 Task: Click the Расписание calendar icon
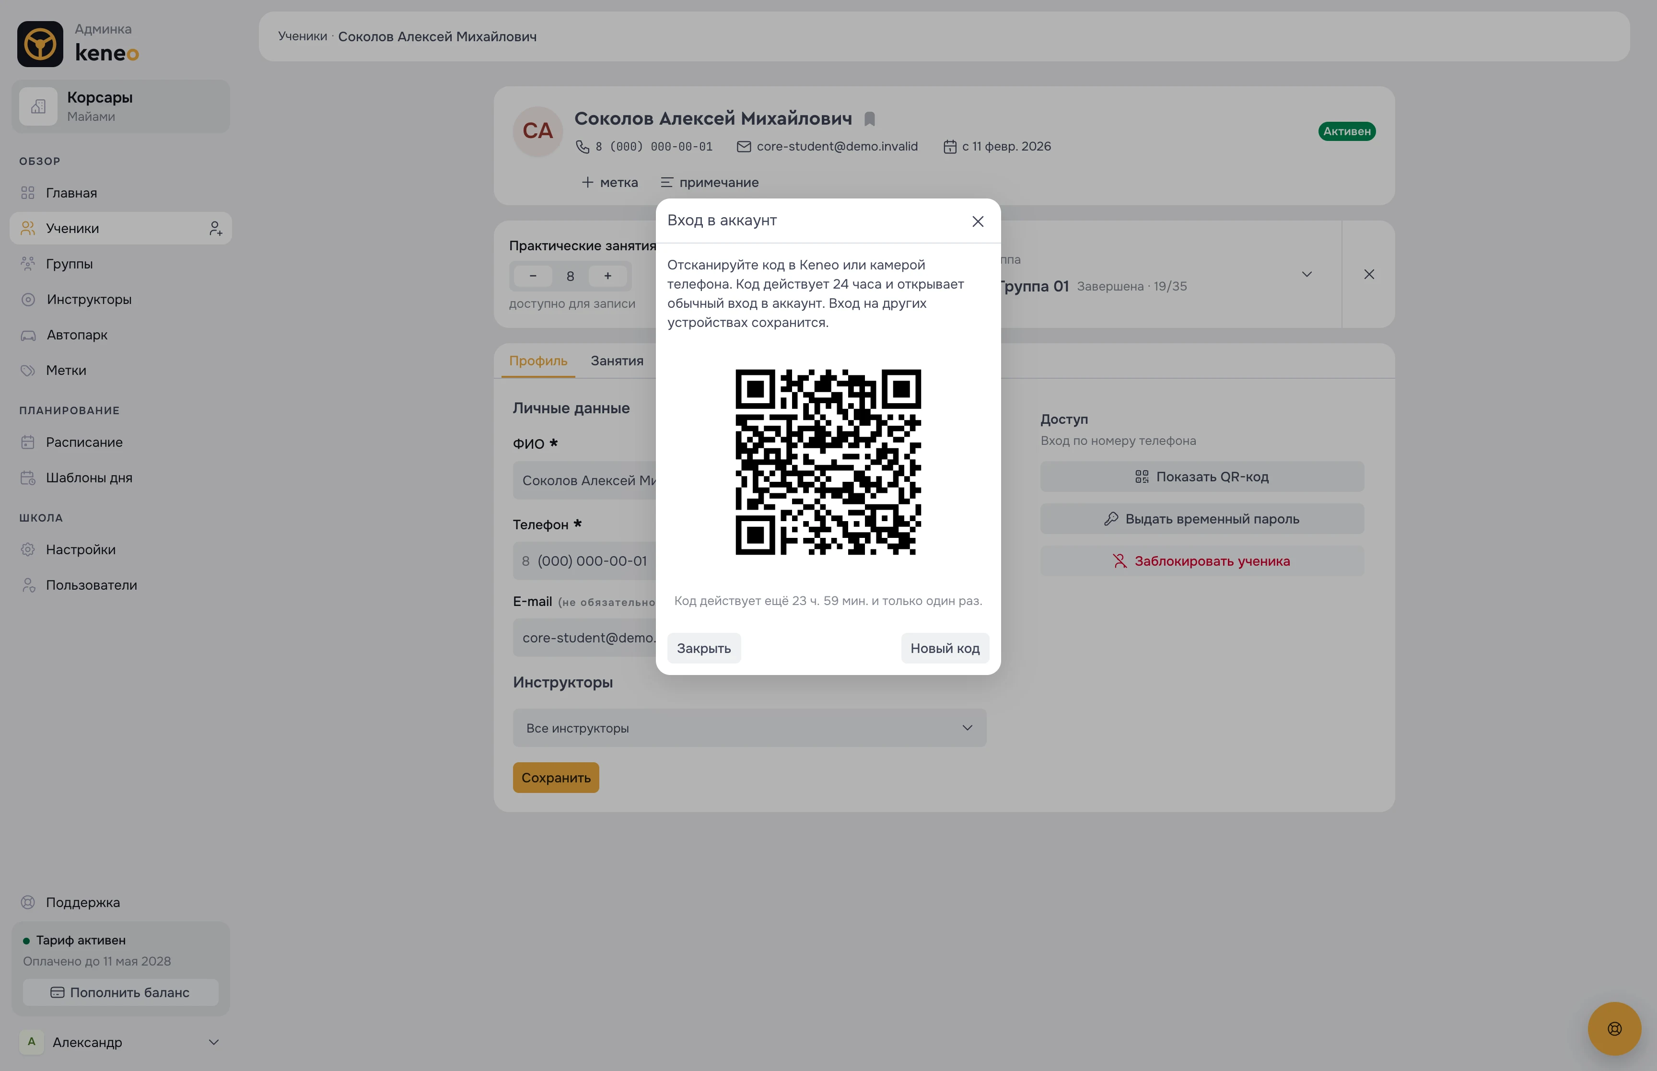coord(28,442)
